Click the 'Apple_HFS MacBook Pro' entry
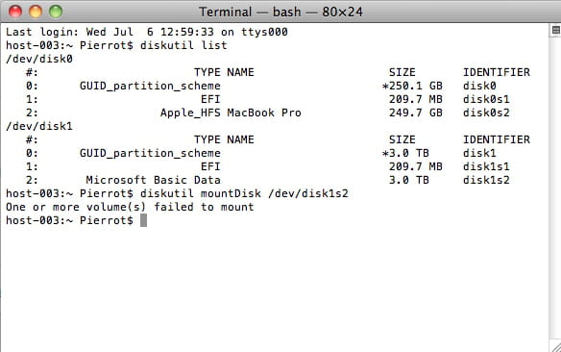Viewport: 561px width, 352px height. click(231, 113)
